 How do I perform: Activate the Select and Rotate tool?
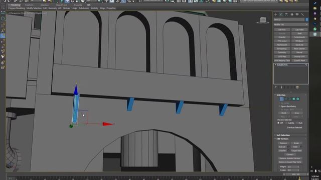(72, 1)
